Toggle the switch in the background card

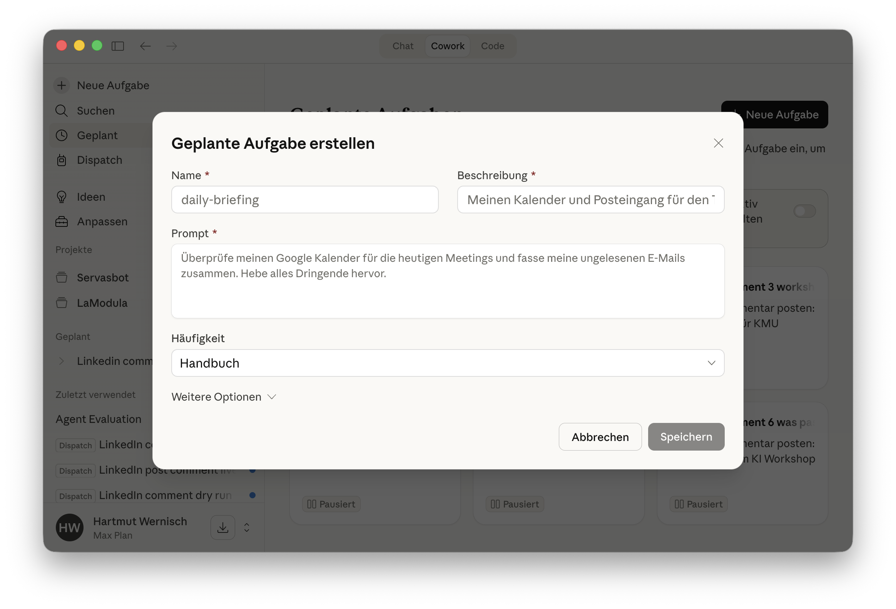[x=804, y=211]
